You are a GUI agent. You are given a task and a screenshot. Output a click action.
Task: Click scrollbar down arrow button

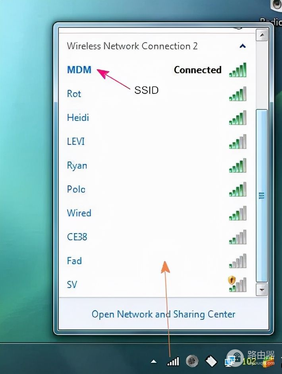(262, 290)
